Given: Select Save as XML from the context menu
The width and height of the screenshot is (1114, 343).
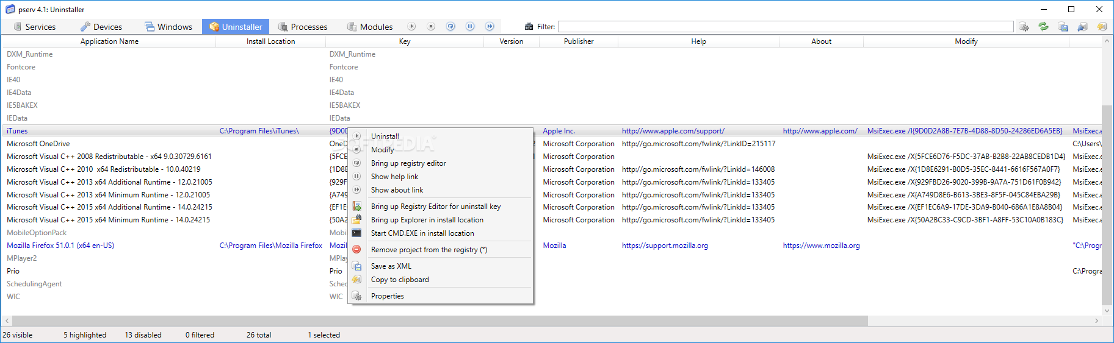Looking at the screenshot, I should [441, 266].
